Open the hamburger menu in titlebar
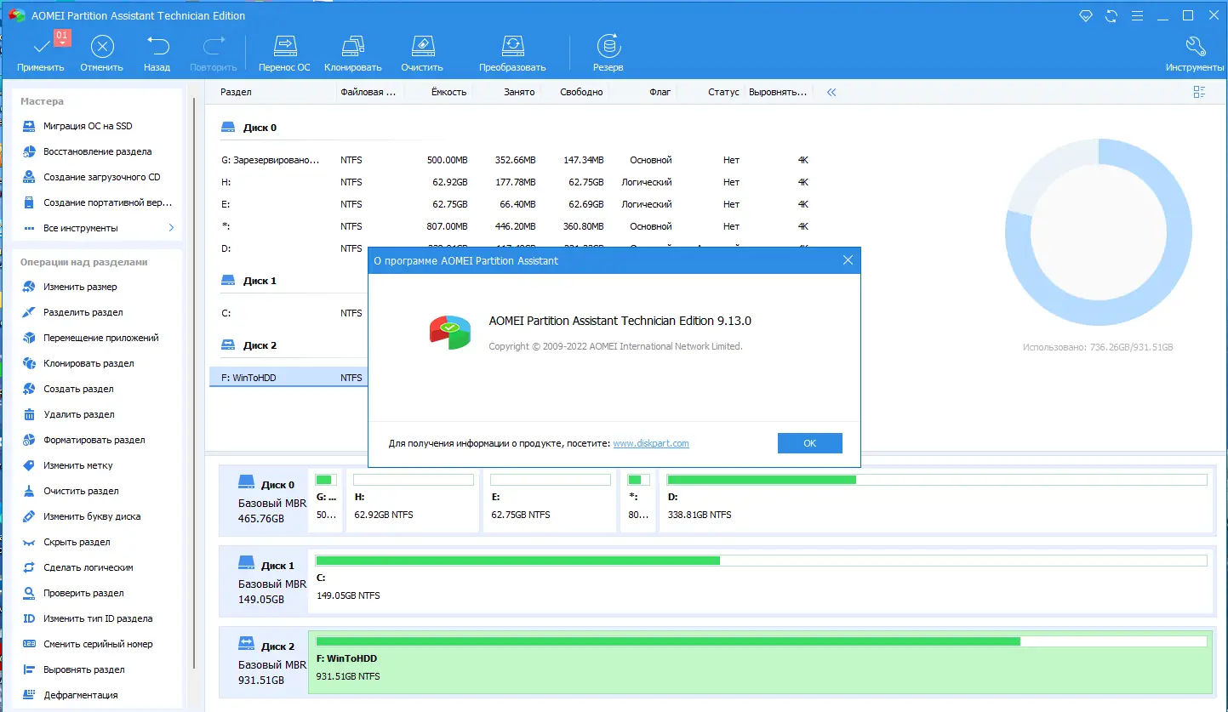The height and width of the screenshot is (712, 1228). (x=1136, y=15)
